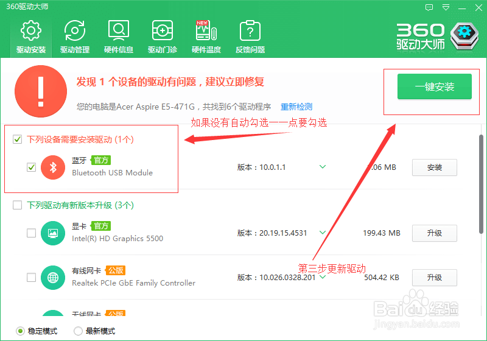Screen dimensions: 487x341
Task: Click the red exclamation warning icon
Action: (41, 91)
